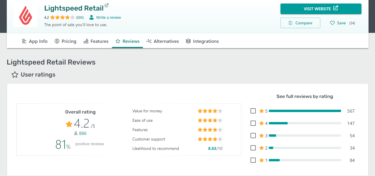Click the star outline icon beside User ratings
Viewport: 375px width, 176px height.
pyautogui.click(x=15, y=75)
